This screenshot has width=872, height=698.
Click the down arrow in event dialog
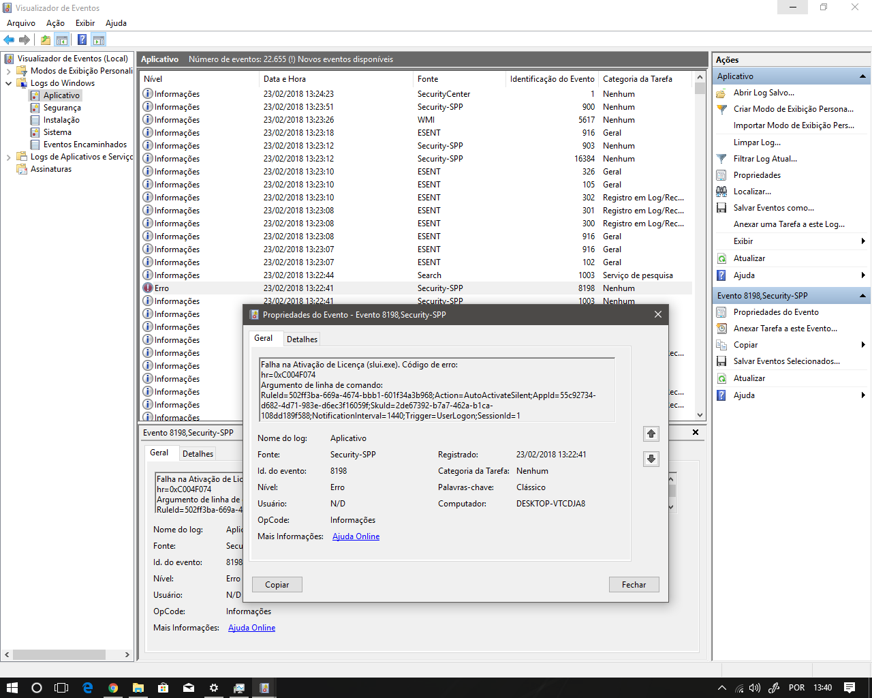[651, 459]
